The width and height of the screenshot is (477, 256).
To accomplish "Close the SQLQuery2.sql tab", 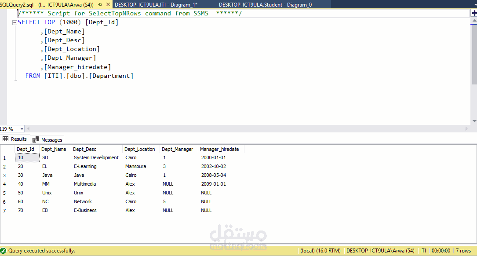I will [x=108, y=4].
